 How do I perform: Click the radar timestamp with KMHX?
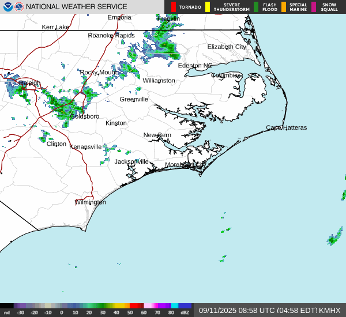pos(269,310)
